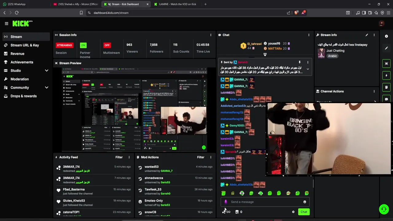
Task: Switch to Shehab x Afify YouTube tab
Action: (x=76, y=4)
